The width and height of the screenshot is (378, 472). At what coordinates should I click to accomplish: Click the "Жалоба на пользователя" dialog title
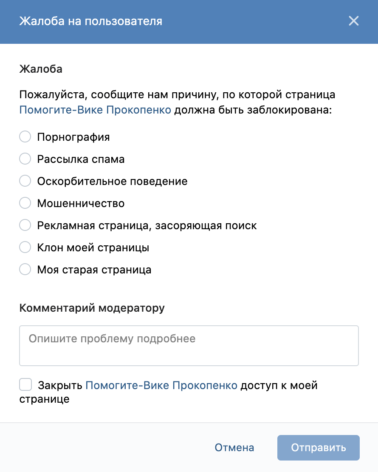click(x=90, y=21)
